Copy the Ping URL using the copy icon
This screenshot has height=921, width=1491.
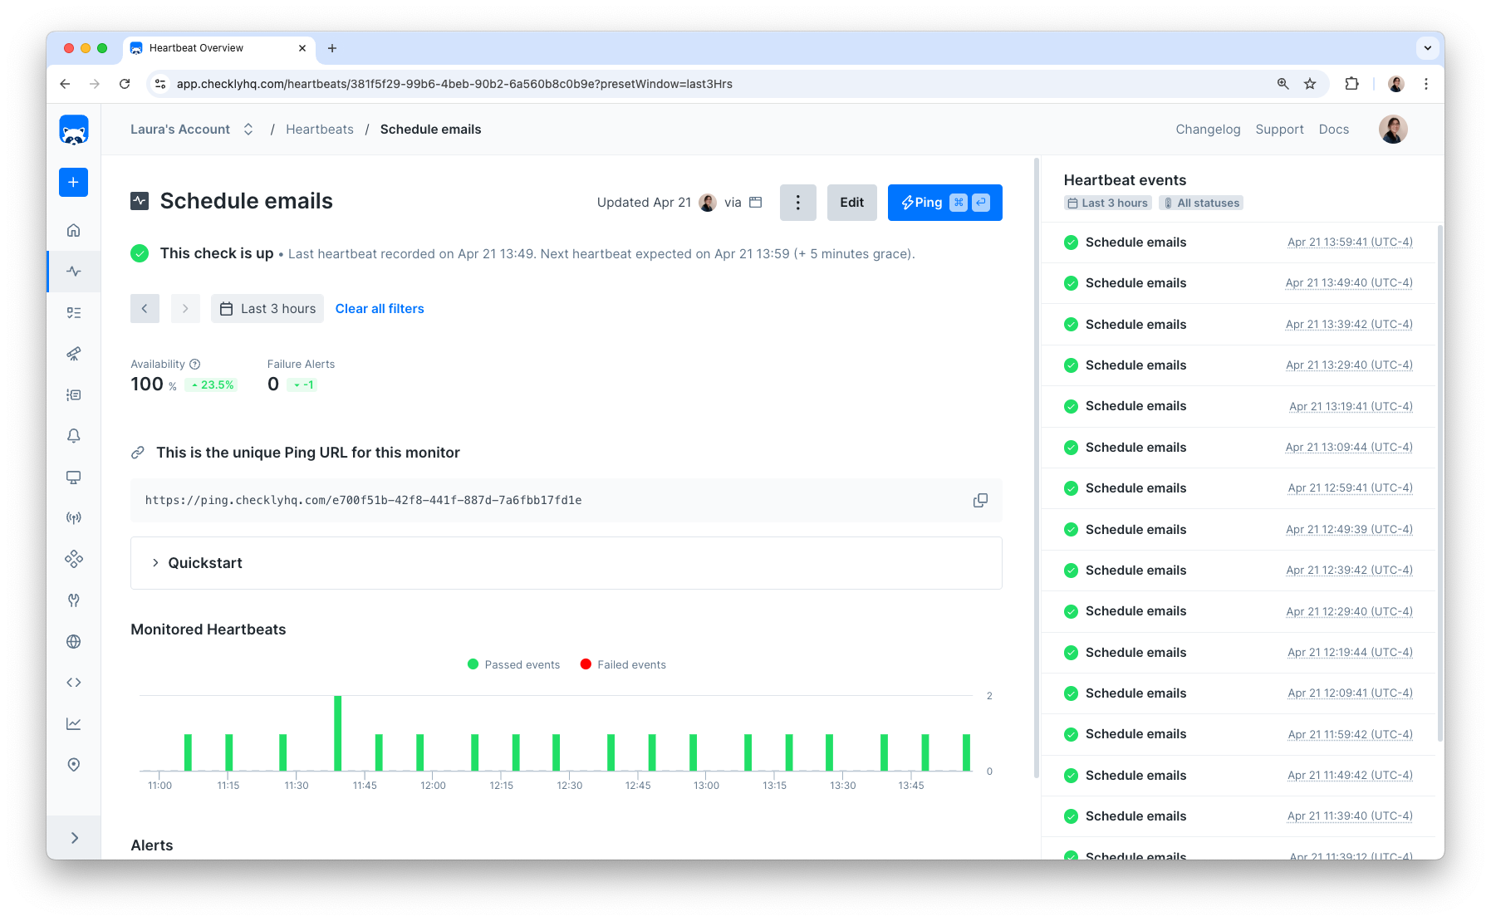(980, 500)
